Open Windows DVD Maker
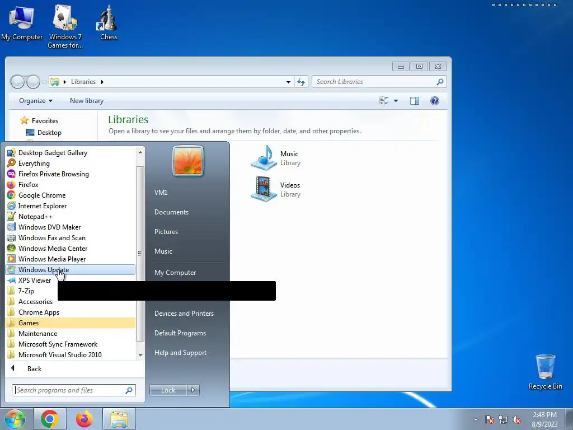Viewport: 573px width, 430px height. tap(70, 227)
